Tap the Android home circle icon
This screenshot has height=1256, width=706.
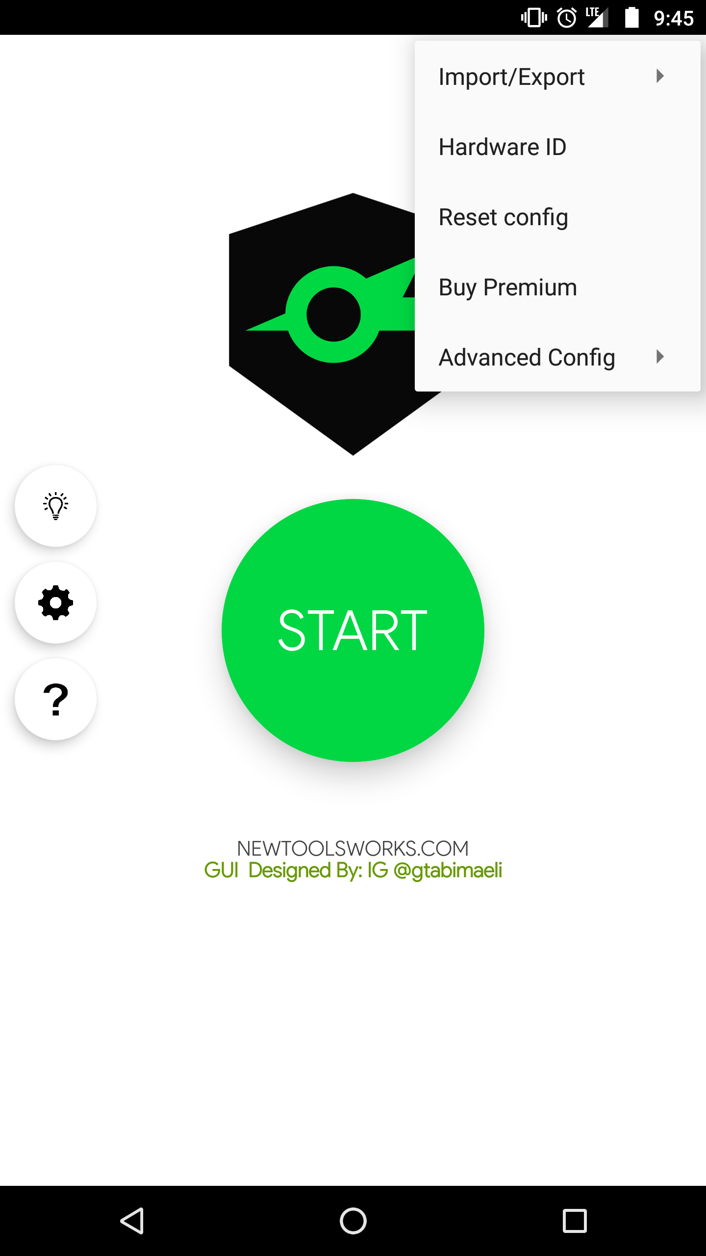coord(353,1221)
